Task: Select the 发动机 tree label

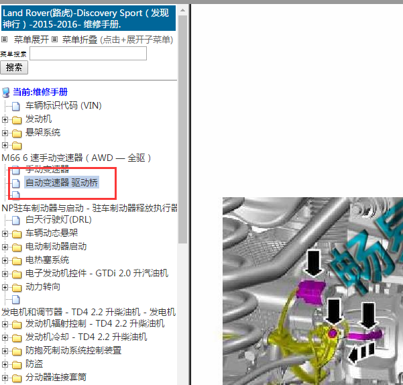Action: pyautogui.click(x=38, y=119)
